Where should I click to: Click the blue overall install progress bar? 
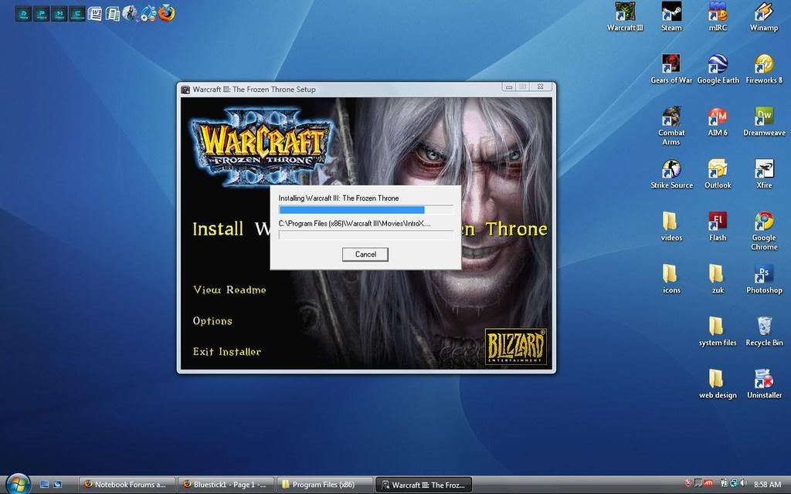365,210
